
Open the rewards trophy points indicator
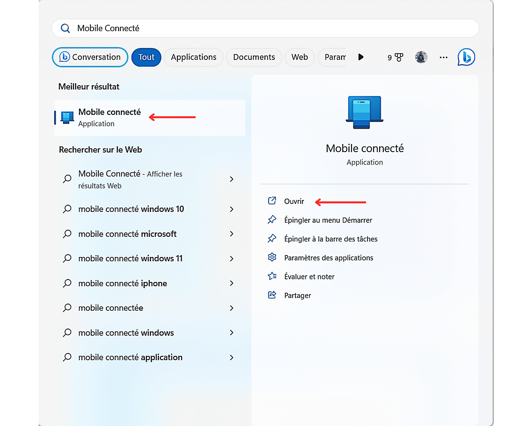pyautogui.click(x=395, y=57)
